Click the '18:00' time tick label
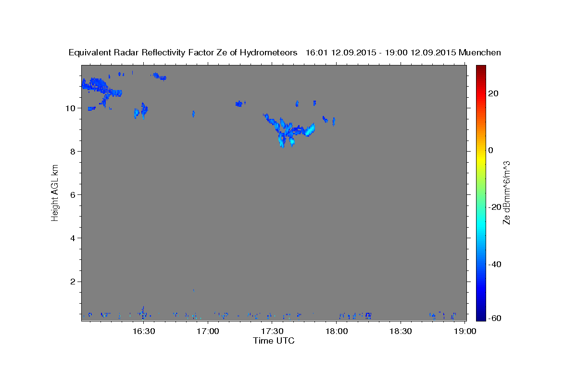The width and height of the screenshot is (577, 385). (x=337, y=331)
